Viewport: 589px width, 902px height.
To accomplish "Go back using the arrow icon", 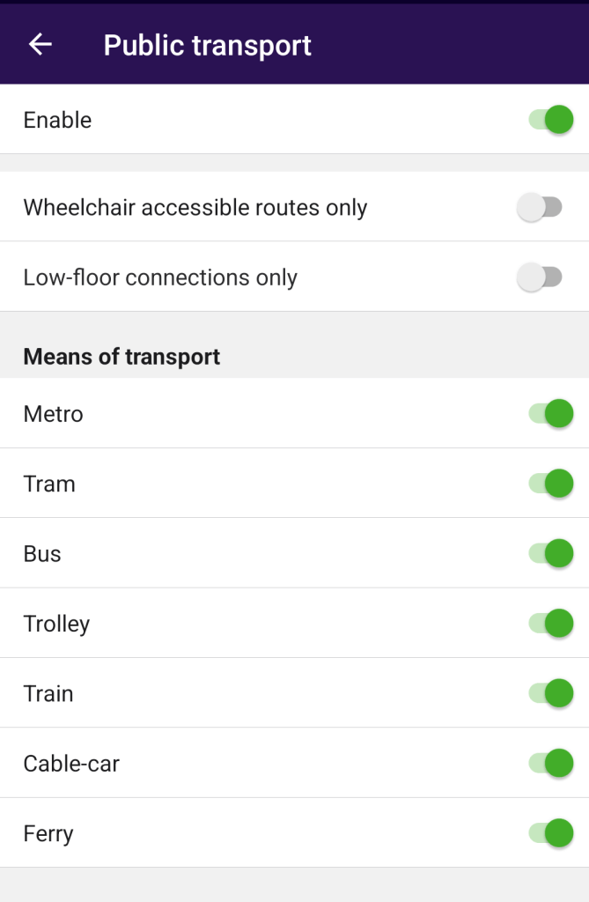I will (40, 44).
